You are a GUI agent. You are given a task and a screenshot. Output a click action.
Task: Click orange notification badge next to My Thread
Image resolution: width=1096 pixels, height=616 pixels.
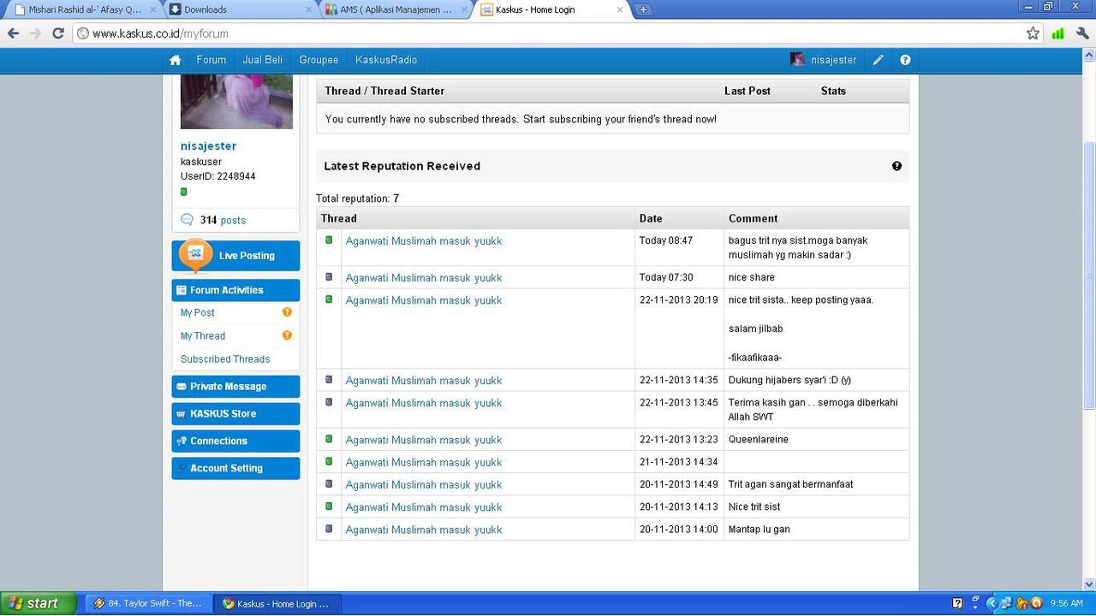coord(287,335)
